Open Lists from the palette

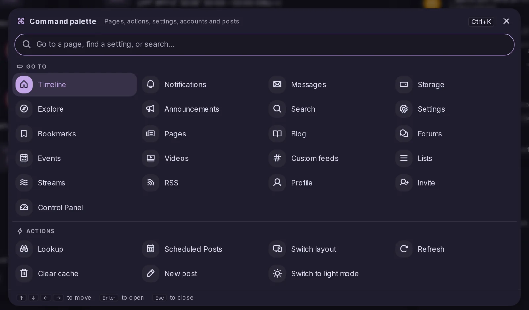coord(454,158)
